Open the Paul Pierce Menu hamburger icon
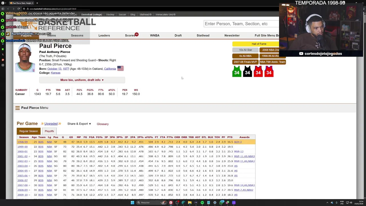Viewport: 366px width, 206px height. 17,108
